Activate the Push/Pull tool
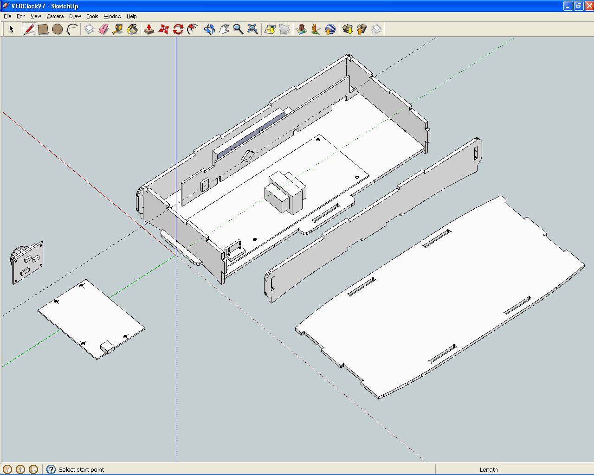Image resolution: width=594 pixels, height=475 pixels. point(149,29)
